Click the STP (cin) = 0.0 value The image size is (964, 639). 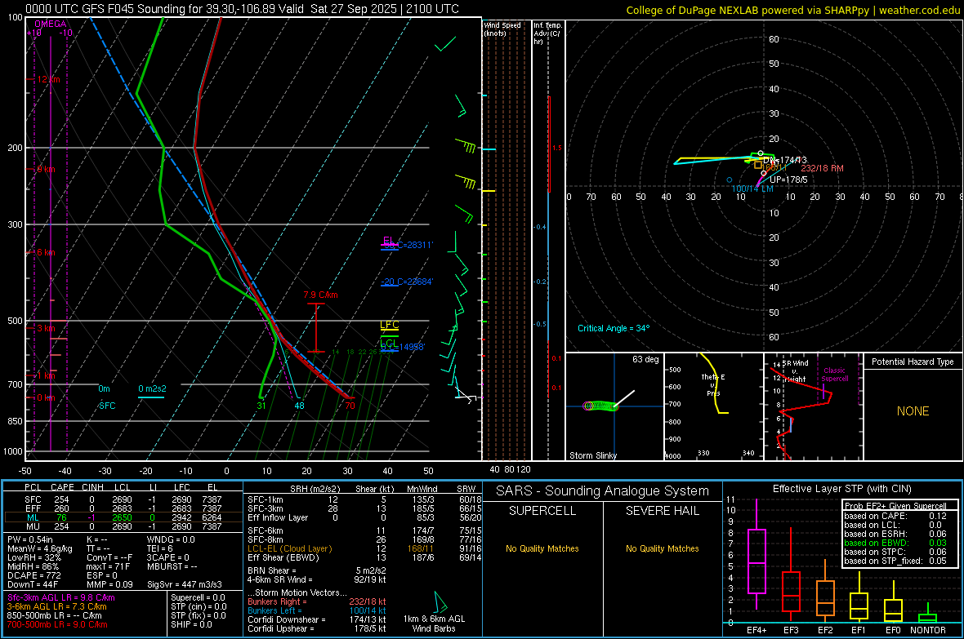click(199, 606)
